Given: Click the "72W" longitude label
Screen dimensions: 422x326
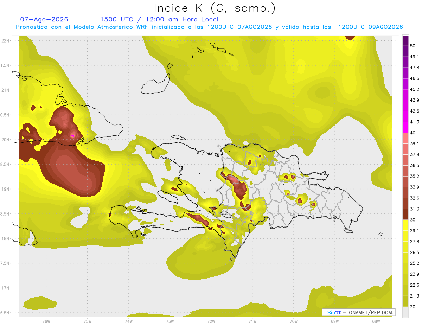Looking at the screenshot, I should 211,321.
